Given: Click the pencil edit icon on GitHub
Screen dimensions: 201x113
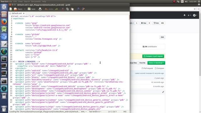Looking at the screenshot, I should click(x=163, y=92).
